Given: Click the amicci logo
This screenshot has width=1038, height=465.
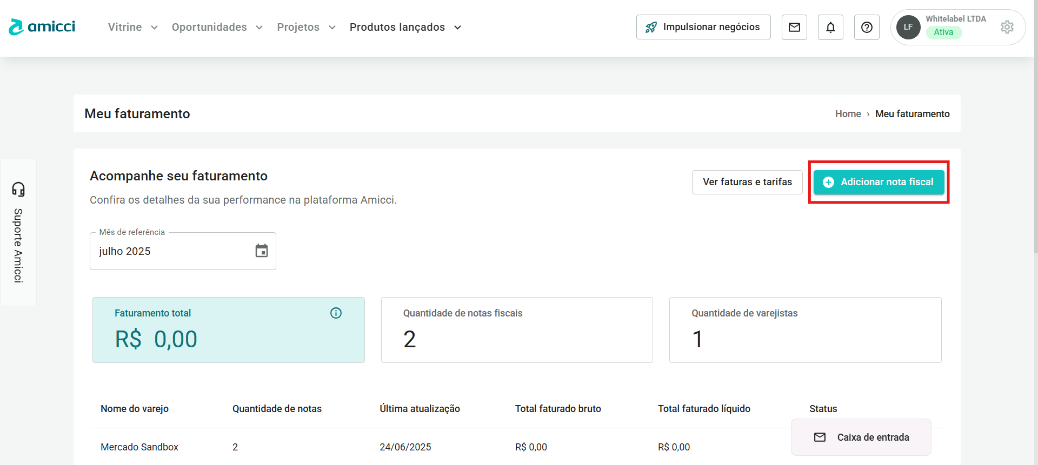Looking at the screenshot, I should click(42, 27).
